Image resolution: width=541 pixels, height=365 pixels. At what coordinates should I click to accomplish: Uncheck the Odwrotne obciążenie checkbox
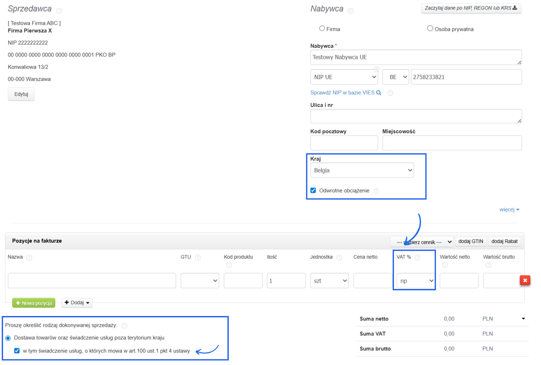tap(313, 190)
